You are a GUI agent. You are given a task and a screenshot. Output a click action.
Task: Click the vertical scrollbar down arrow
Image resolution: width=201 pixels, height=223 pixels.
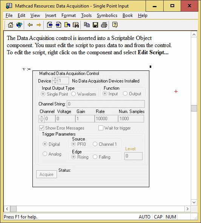click(194, 202)
